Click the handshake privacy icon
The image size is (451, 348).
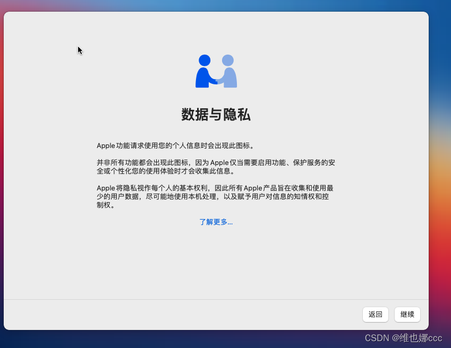pyautogui.click(x=216, y=71)
